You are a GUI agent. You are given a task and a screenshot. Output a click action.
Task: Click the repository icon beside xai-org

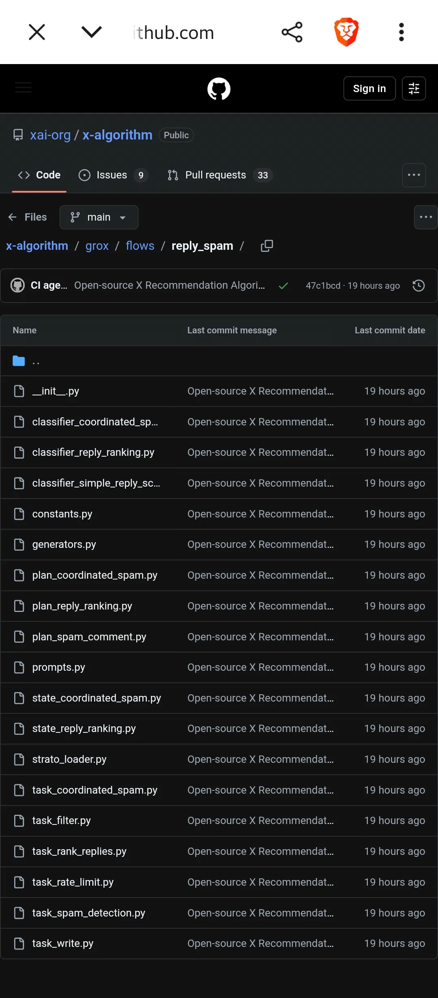18,135
